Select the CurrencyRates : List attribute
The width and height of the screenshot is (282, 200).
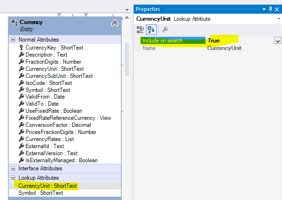coord(50,139)
